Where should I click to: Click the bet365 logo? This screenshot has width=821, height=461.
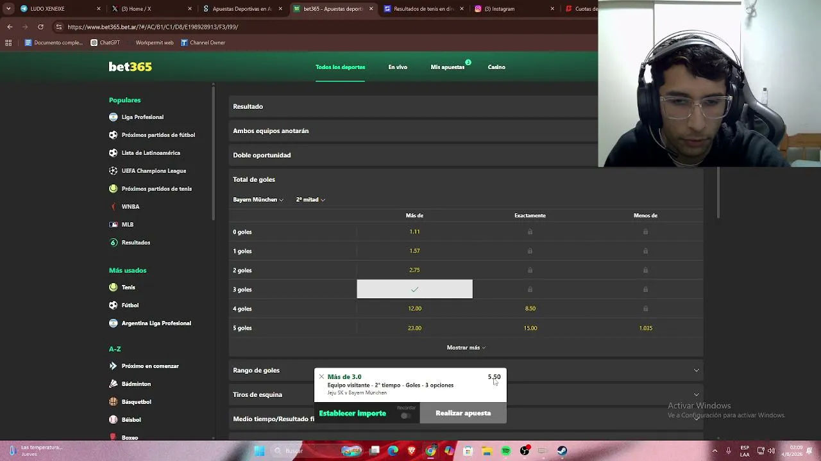coord(130,67)
